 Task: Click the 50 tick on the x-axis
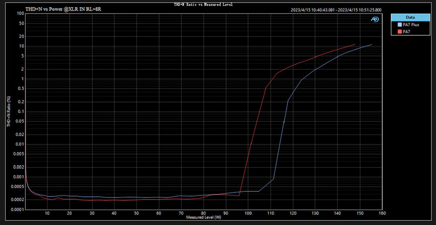click(136, 213)
